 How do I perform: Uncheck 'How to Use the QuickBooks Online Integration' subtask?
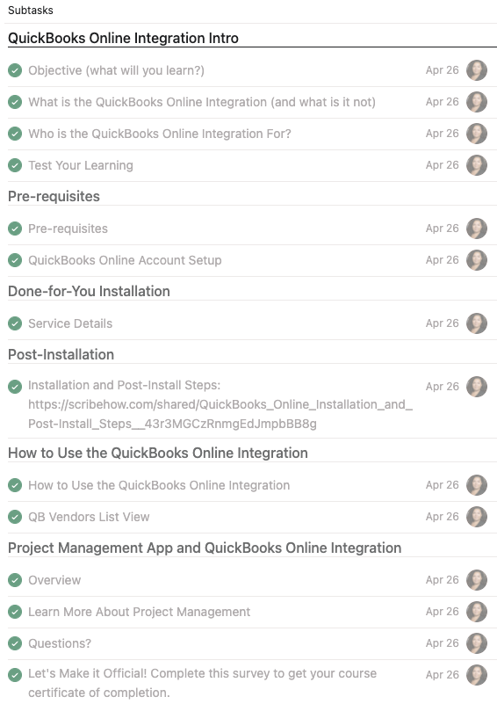[x=15, y=485]
